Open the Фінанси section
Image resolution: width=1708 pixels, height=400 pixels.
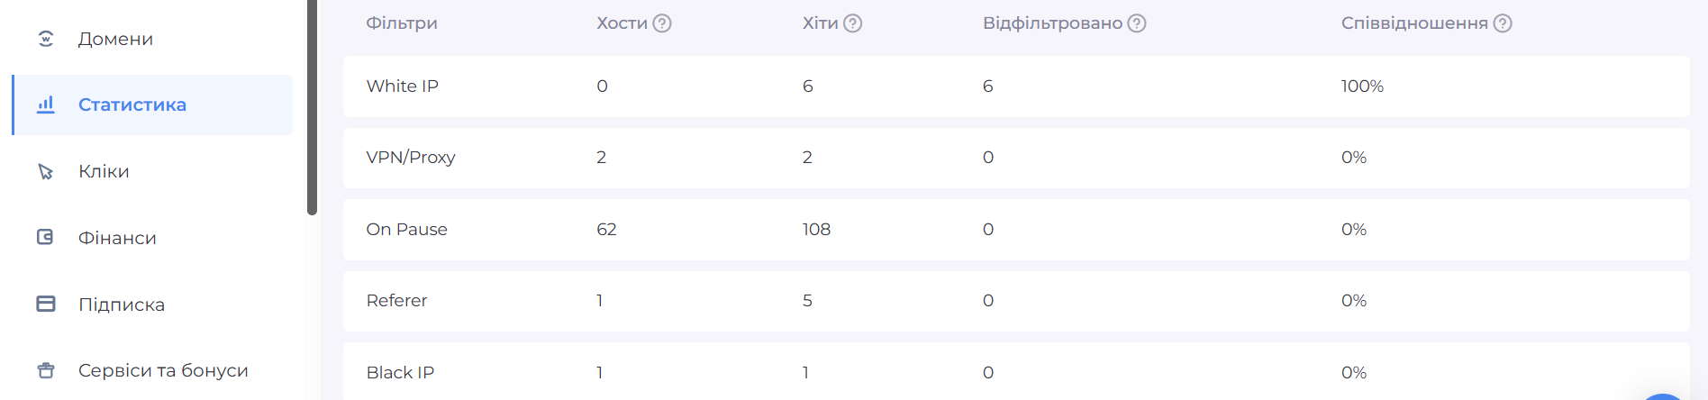pyautogui.click(x=117, y=238)
